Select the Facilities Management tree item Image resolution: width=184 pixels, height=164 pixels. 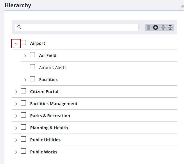[54, 104]
